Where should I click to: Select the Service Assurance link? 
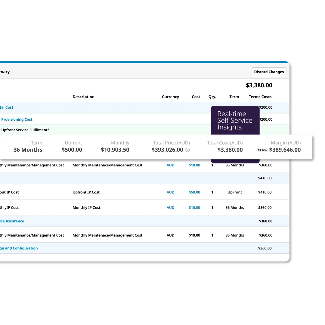click(12, 221)
